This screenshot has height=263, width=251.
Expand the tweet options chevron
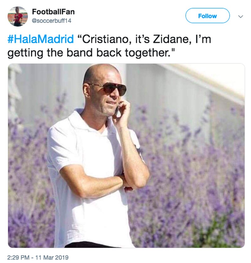tap(241, 16)
